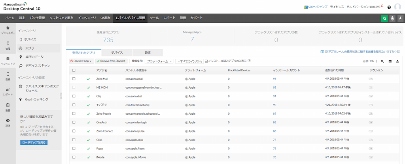Open the action menu for Zoho Mail
405x164 pixels.
(371, 79)
